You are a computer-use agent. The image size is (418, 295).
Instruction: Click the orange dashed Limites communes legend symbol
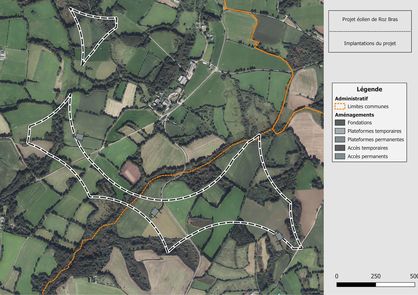click(340, 106)
